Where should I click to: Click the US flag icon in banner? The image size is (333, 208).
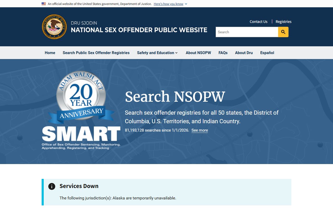pyautogui.click(x=44, y=4)
